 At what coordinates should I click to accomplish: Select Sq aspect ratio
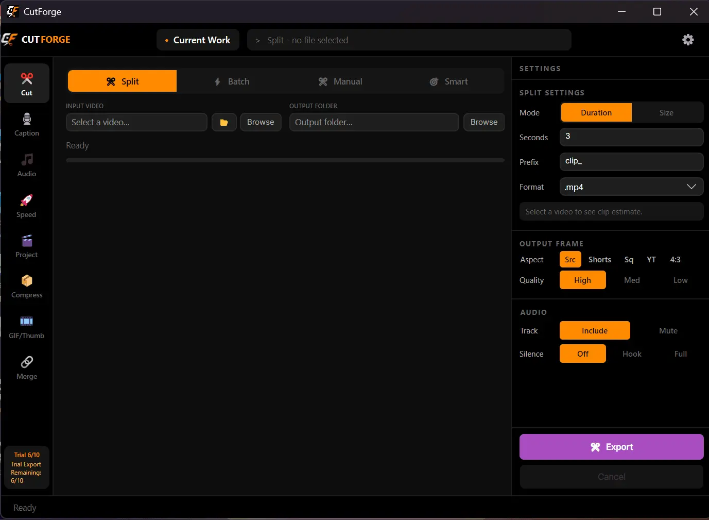pos(629,259)
